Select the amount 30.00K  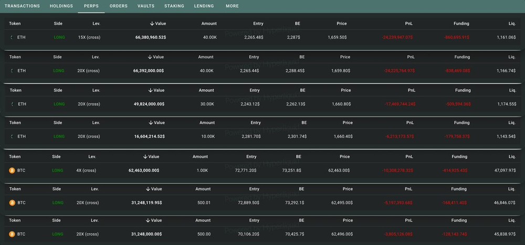pos(207,104)
